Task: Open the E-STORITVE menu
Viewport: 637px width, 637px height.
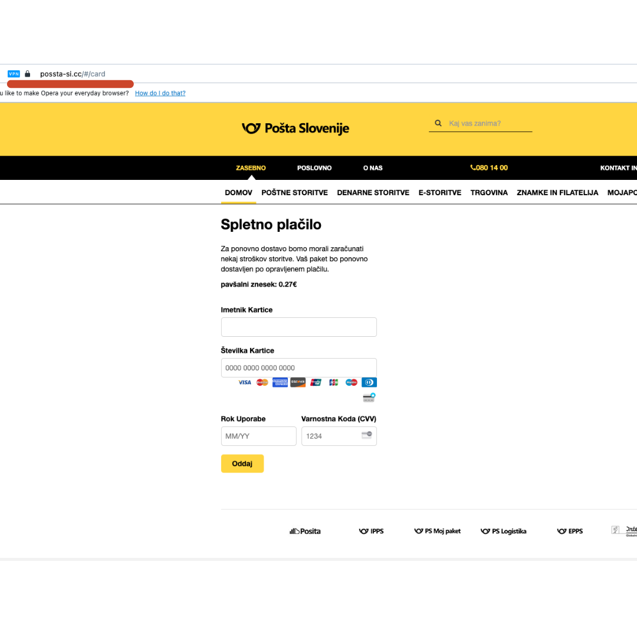Action: pos(440,192)
